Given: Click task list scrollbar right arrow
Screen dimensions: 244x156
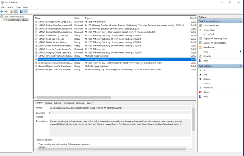Looking at the screenshot, I should point(194,97).
